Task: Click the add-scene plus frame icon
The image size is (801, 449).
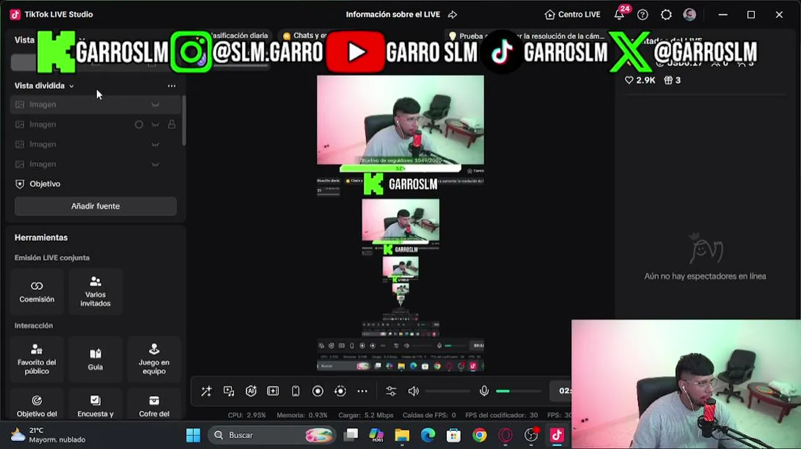Action: coord(273,391)
